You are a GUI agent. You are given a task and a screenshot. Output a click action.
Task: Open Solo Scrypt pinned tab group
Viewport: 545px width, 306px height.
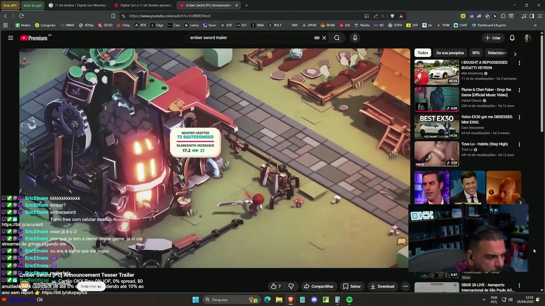click(x=32, y=5)
